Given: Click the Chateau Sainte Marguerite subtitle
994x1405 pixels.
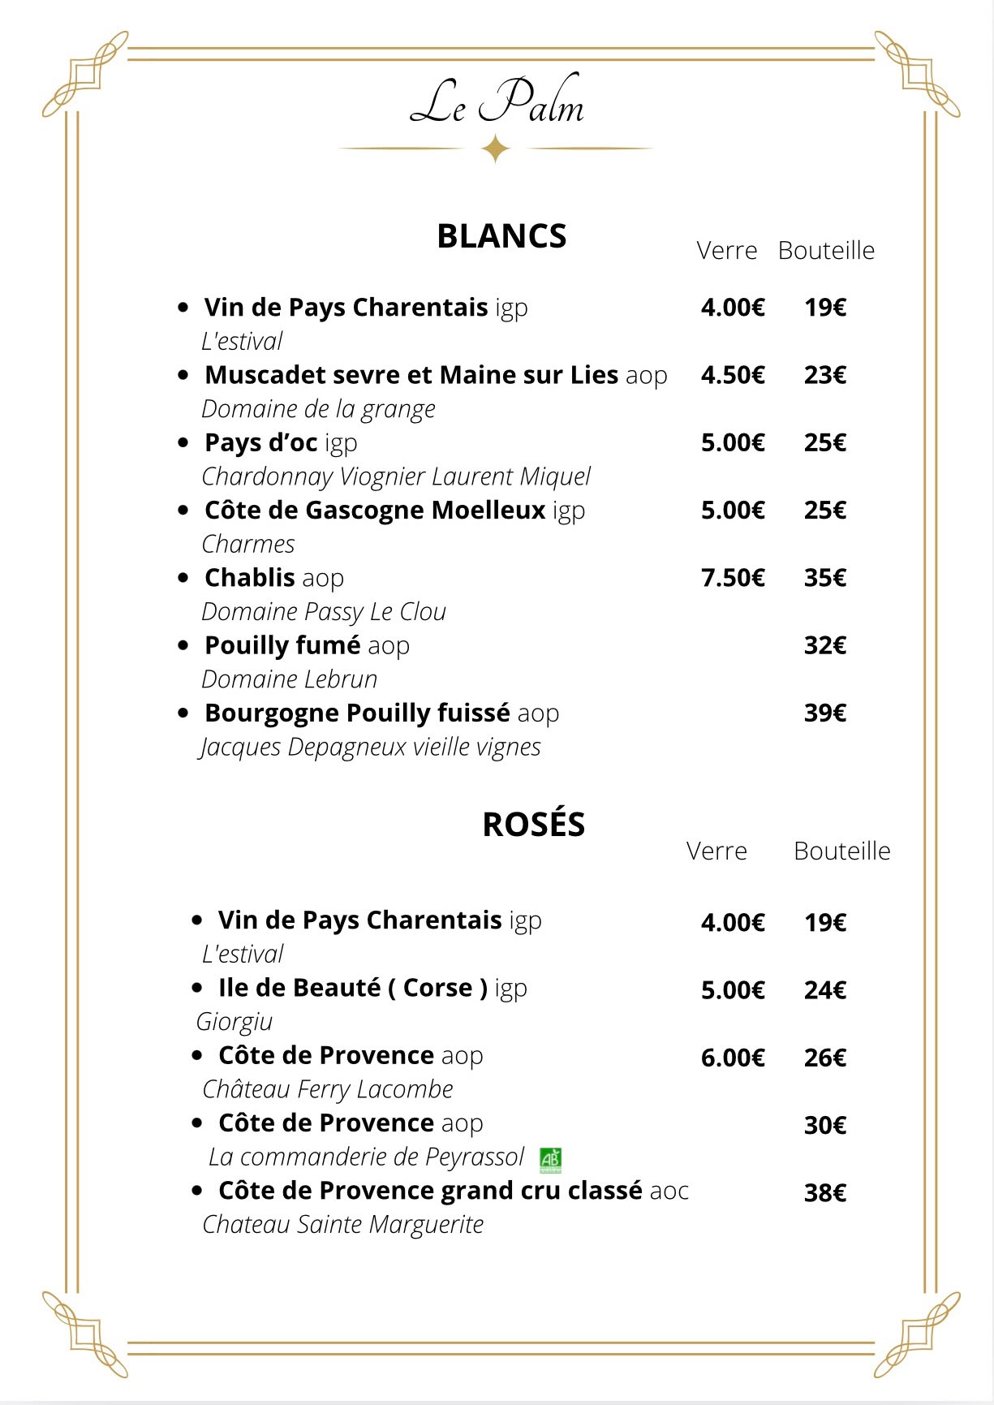Looking at the screenshot, I should click(342, 1224).
